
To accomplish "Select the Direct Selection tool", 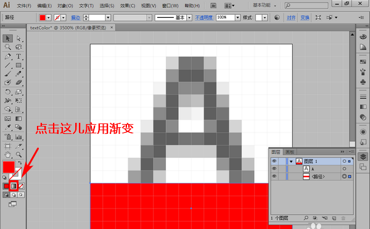I will point(18,38).
